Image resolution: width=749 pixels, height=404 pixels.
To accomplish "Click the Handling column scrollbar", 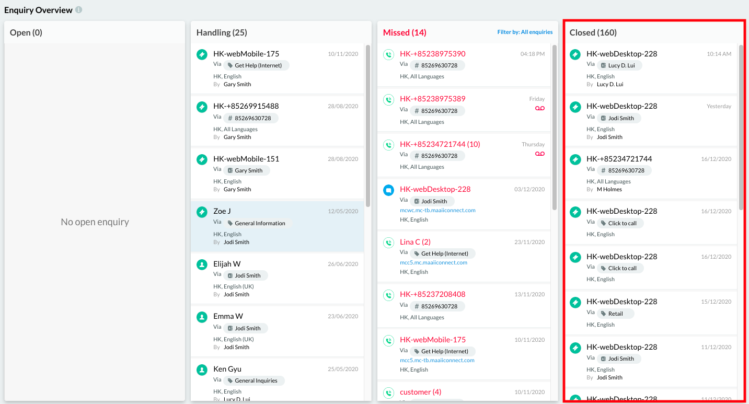I will [x=367, y=126].
